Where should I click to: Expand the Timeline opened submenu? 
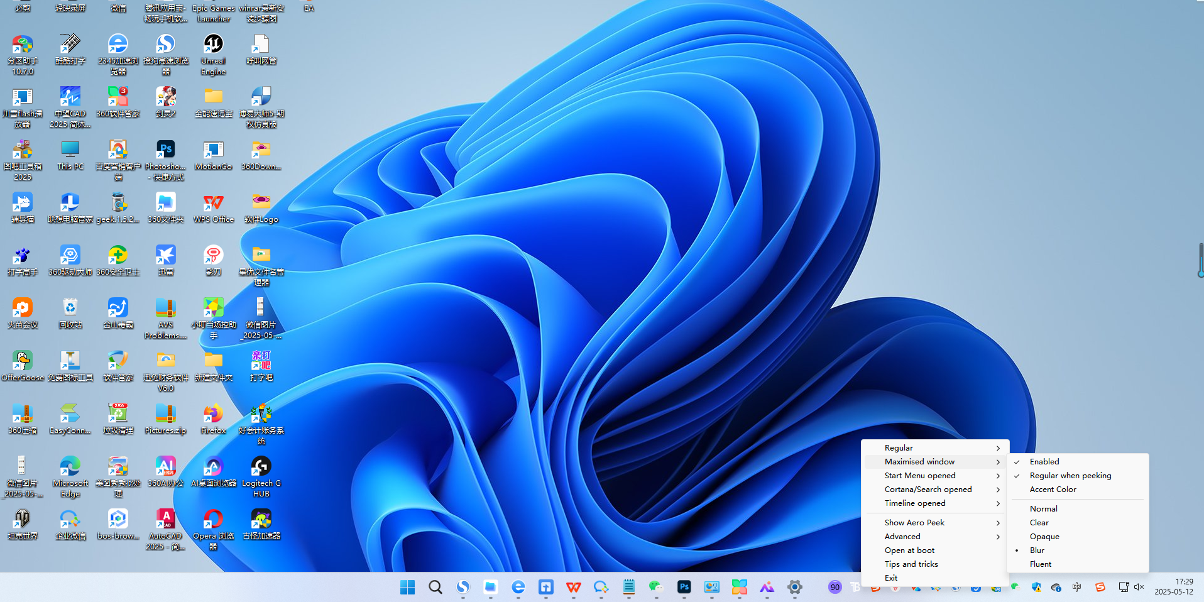935,503
